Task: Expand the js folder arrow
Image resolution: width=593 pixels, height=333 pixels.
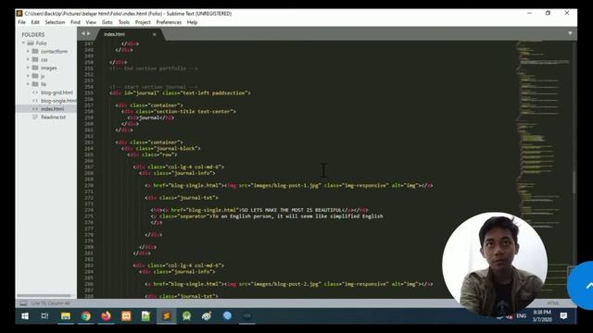Action: tap(28, 76)
